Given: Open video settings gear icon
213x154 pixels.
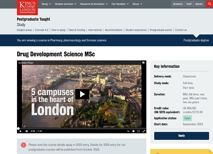Looking at the screenshot, I should point(133,131).
